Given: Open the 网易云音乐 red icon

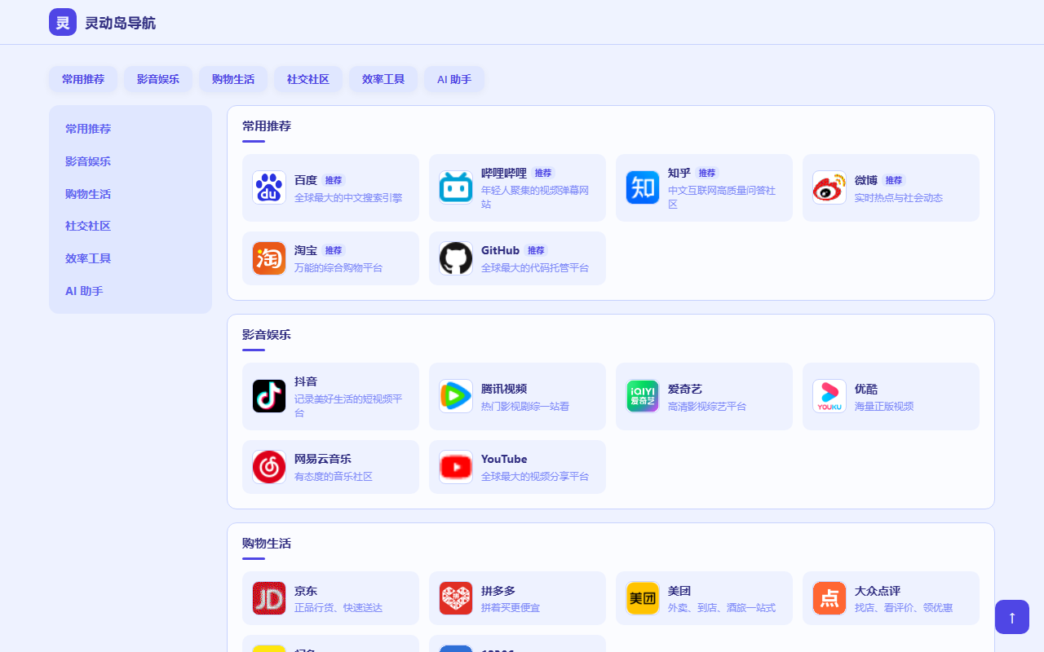Looking at the screenshot, I should click(269, 467).
